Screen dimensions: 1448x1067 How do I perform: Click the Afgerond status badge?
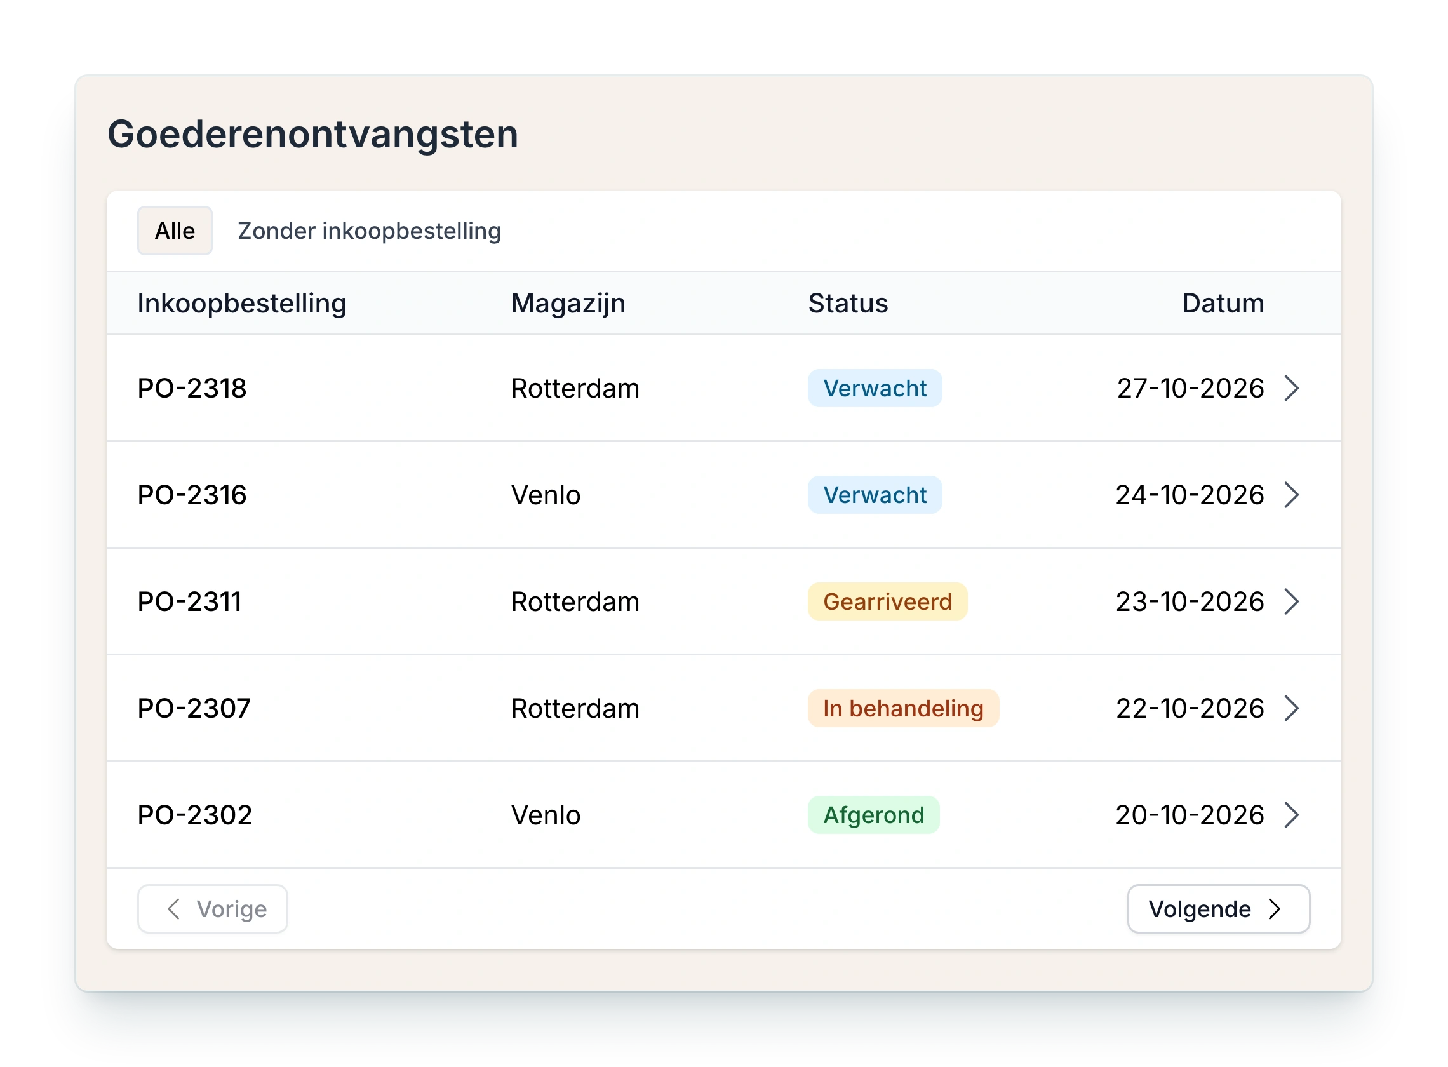click(x=873, y=814)
